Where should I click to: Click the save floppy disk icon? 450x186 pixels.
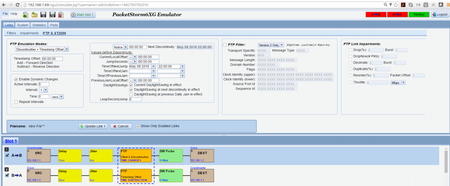[x=43, y=15]
